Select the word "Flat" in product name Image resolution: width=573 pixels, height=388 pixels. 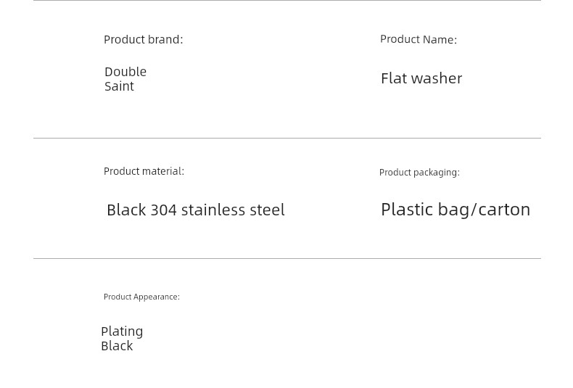pos(393,78)
